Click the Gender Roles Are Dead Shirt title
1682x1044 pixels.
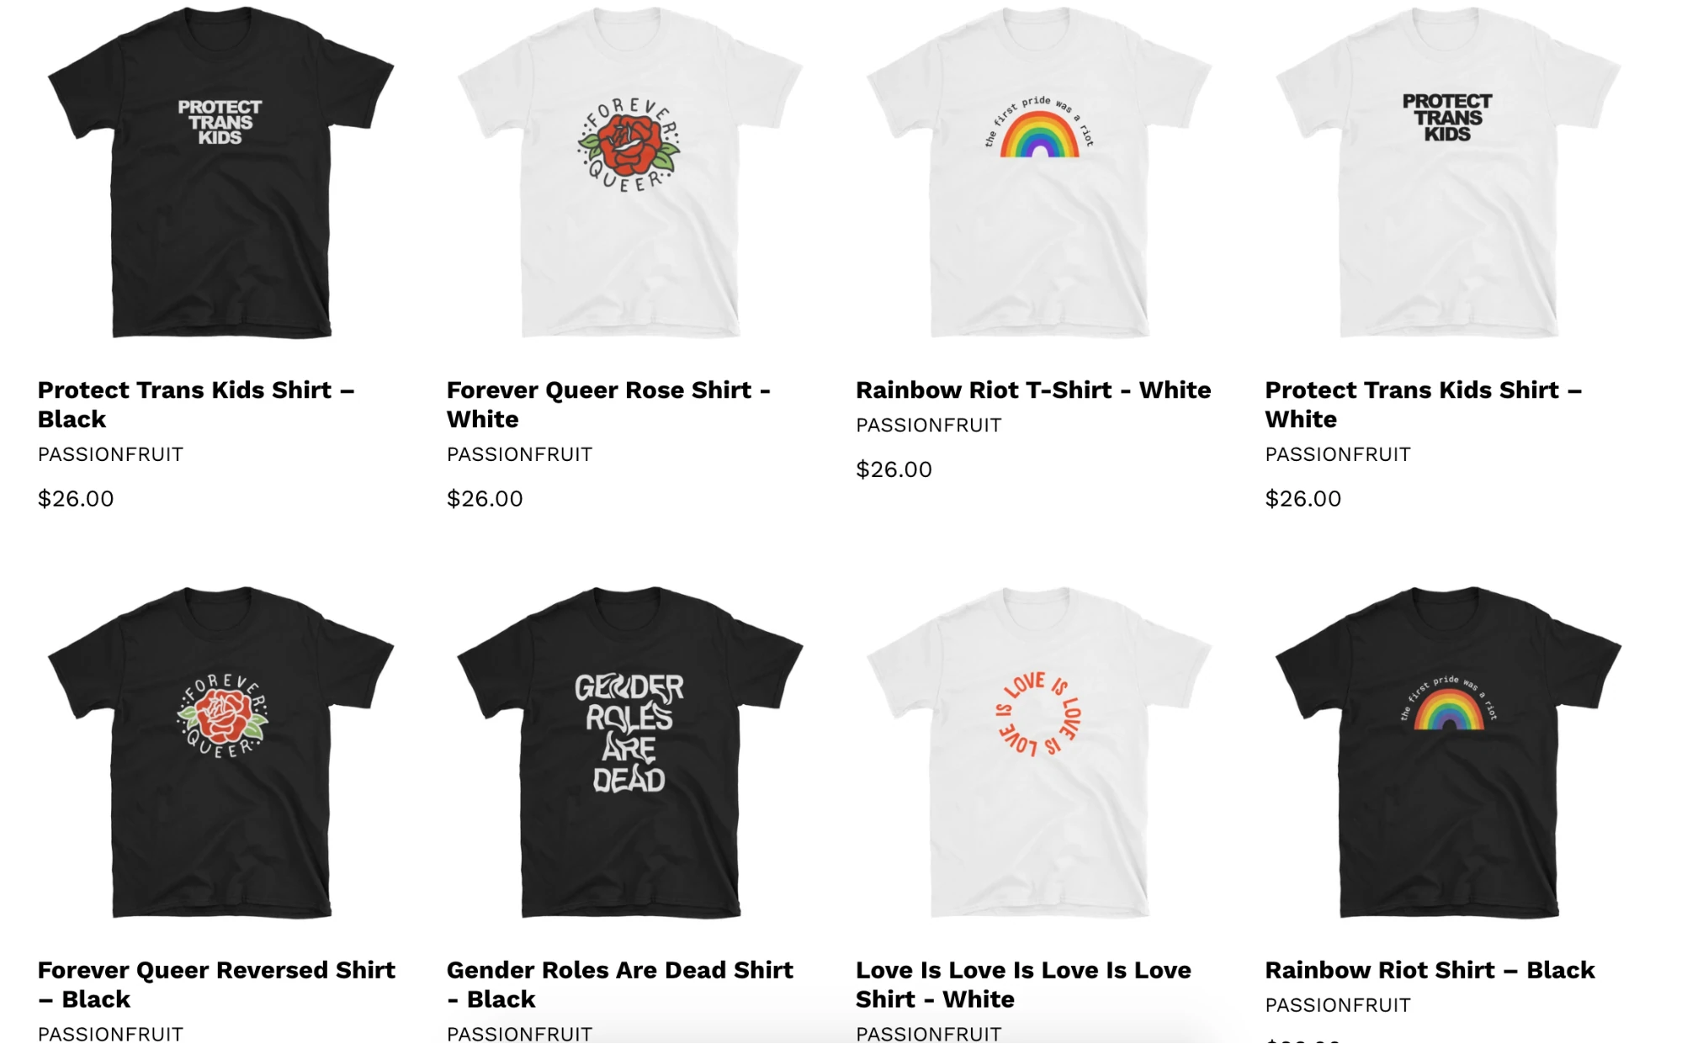(x=619, y=984)
